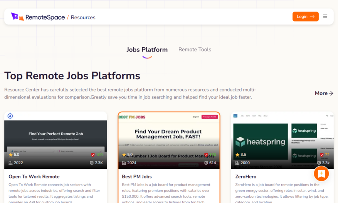Switch to the Remote Tools tab
Image resolution: width=338 pixels, height=203 pixels.
click(195, 50)
